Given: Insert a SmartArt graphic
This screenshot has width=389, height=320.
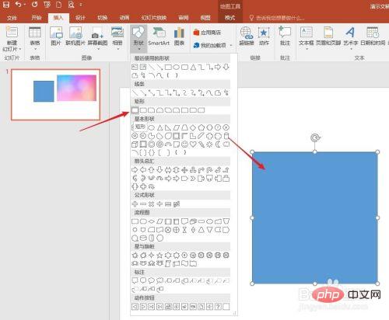Looking at the screenshot, I should point(159,37).
